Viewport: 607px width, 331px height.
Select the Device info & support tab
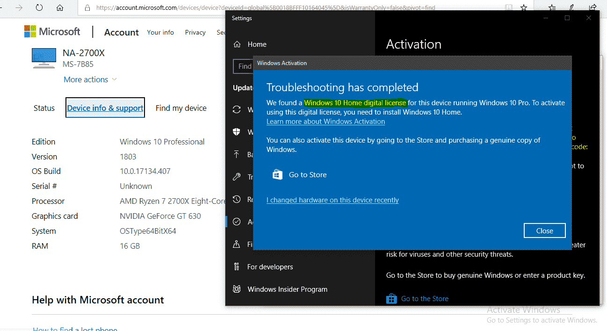click(105, 108)
